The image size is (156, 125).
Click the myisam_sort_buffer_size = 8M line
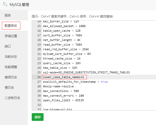click(x=67, y=54)
